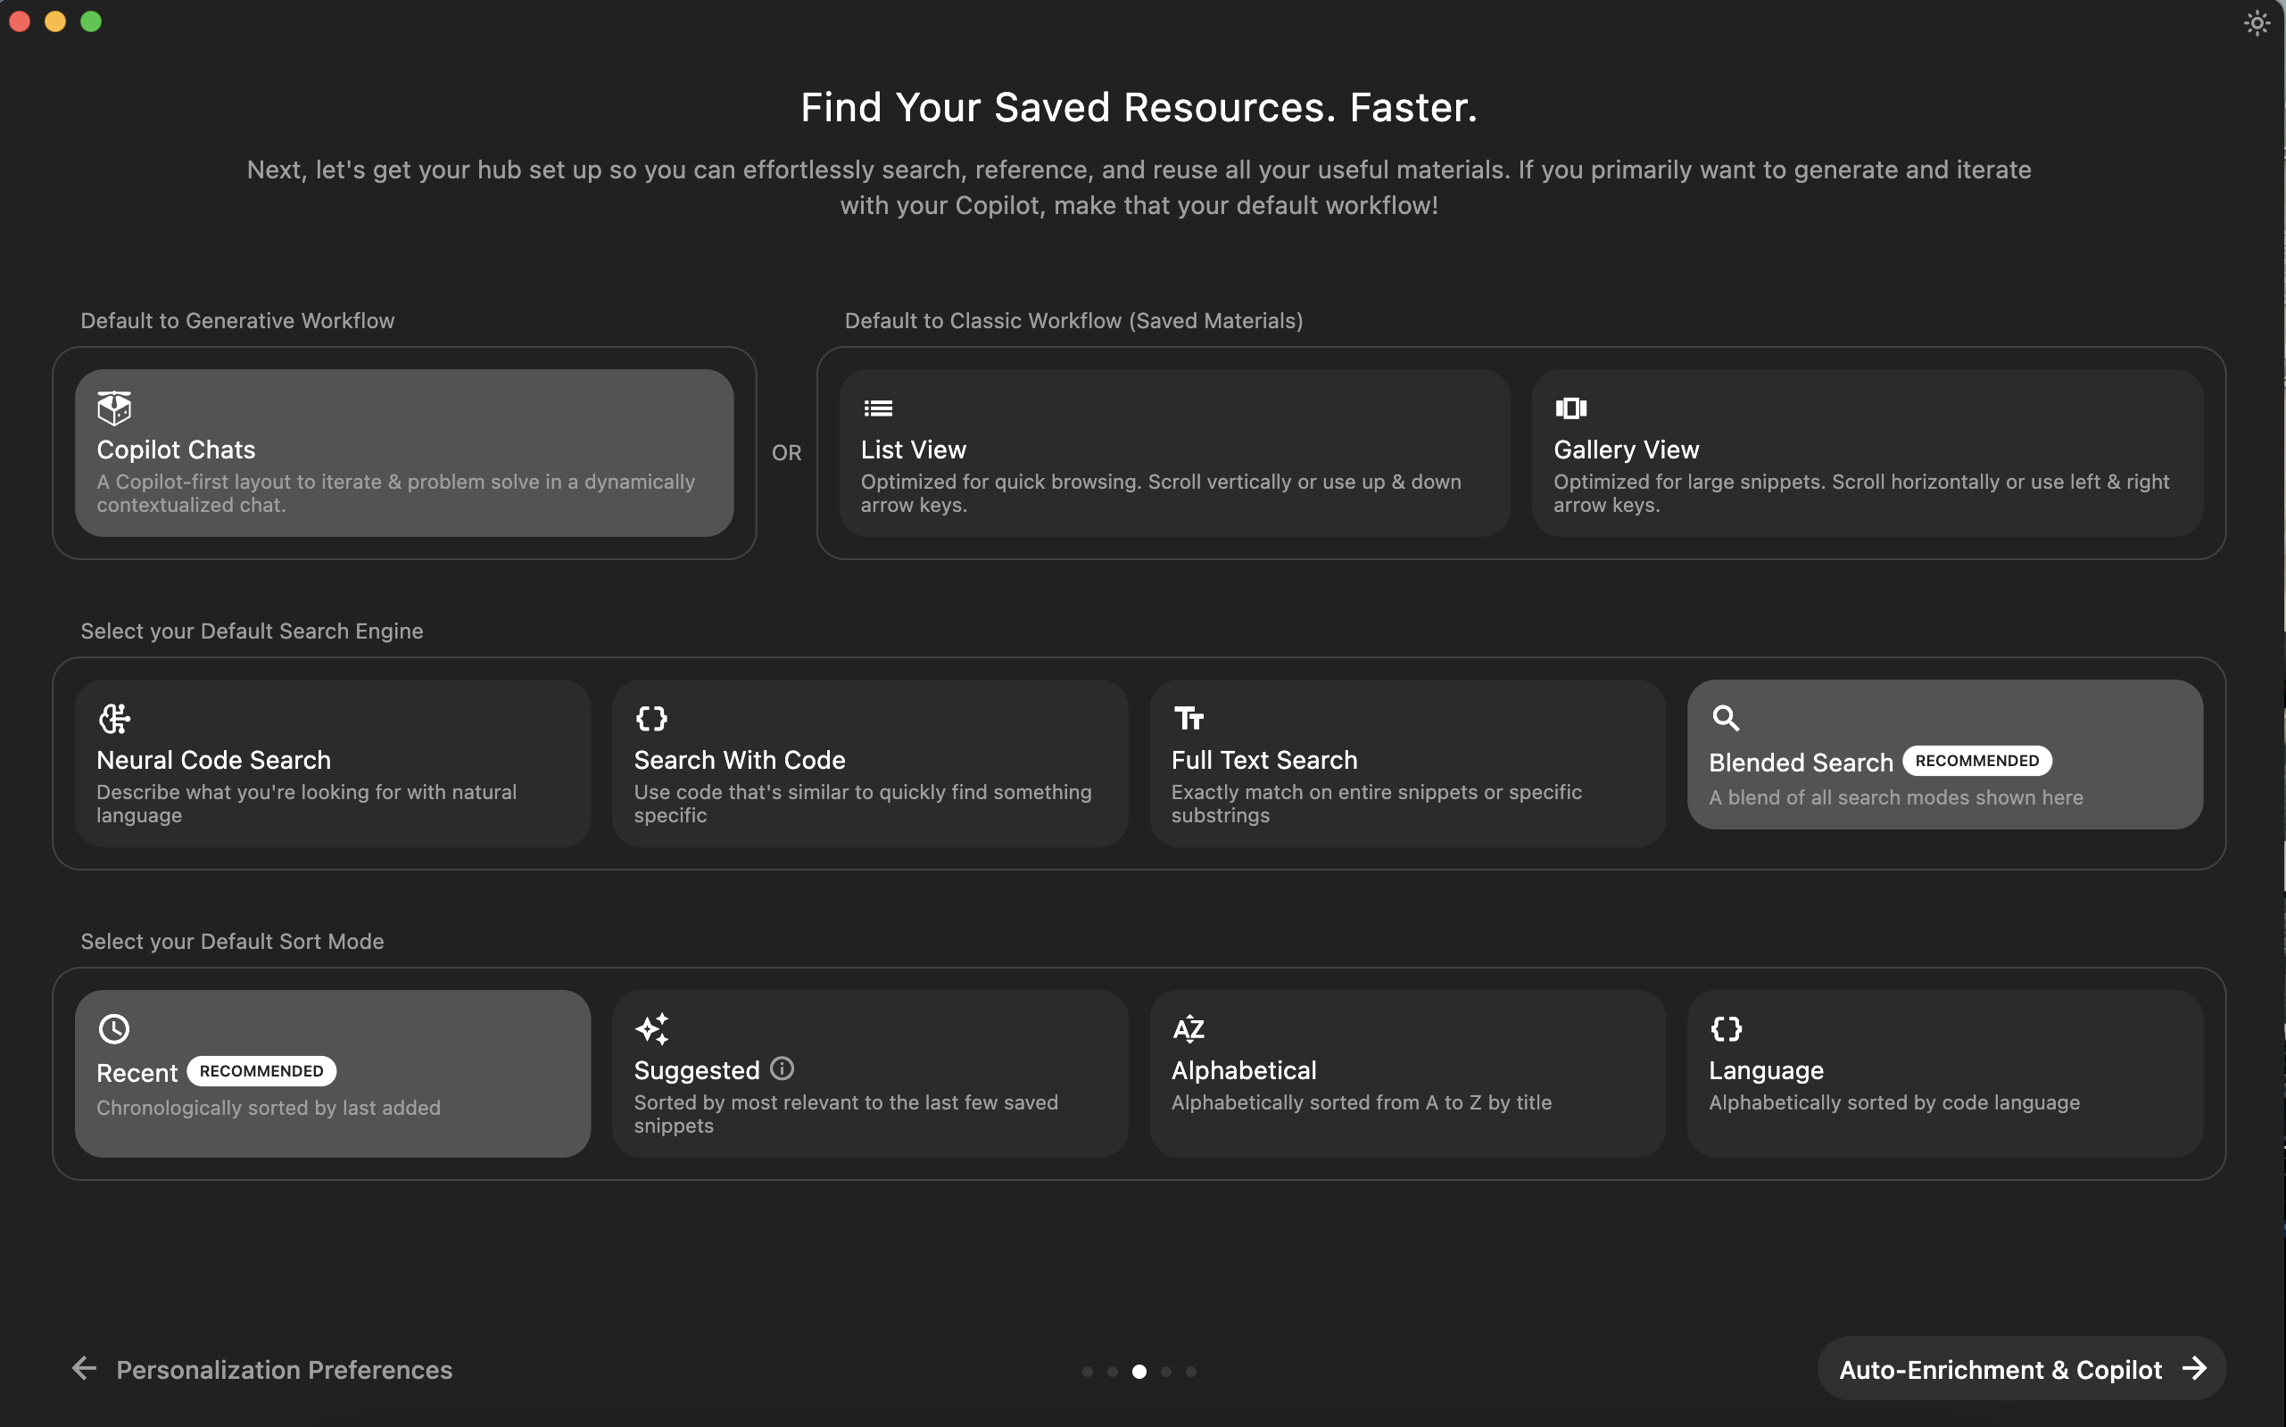Click the Suggested sparkles icon

pyautogui.click(x=651, y=1028)
